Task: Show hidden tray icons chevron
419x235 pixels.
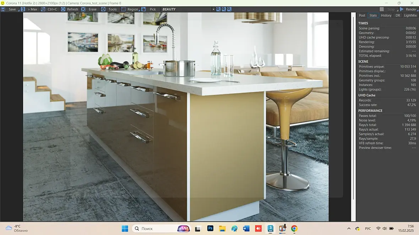Action: [x=349, y=229]
